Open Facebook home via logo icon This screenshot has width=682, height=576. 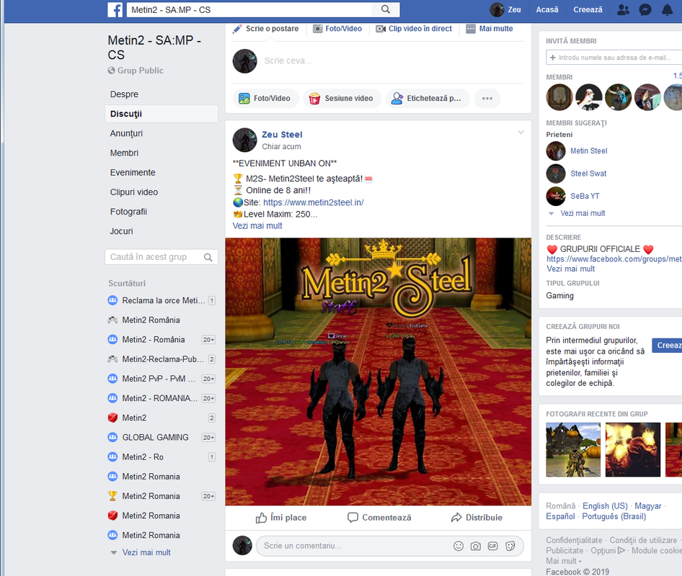pos(115,9)
